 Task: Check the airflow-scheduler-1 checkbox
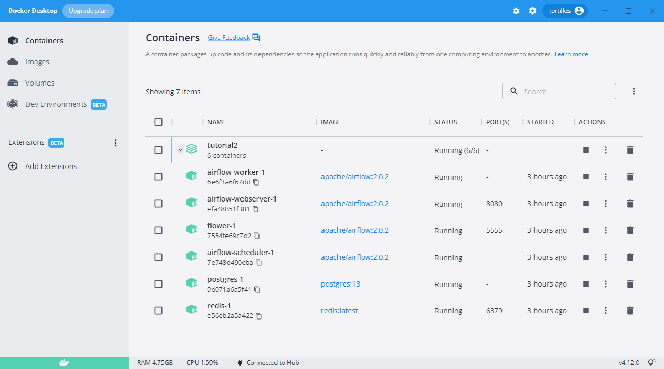pyautogui.click(x=158, y=257)
